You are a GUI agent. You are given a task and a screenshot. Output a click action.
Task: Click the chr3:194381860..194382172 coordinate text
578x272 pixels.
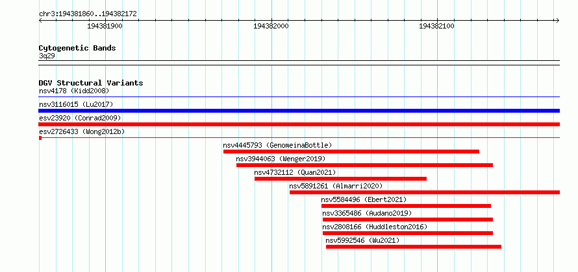pyautogui.click(x=88, y=14)
